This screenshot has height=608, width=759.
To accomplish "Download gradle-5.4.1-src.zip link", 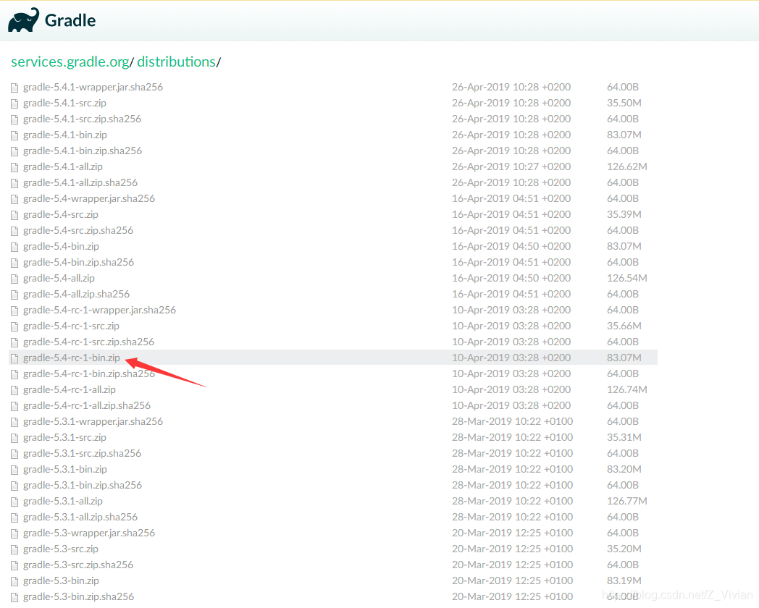I will click(64, 103).
